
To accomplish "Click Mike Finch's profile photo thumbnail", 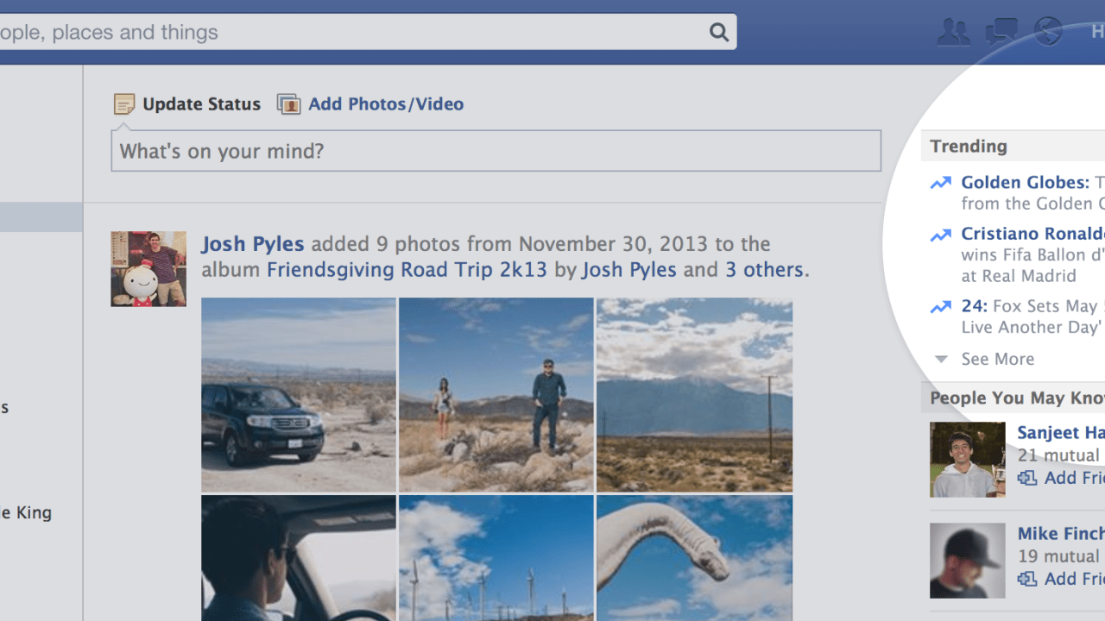I will click(968, 561).
